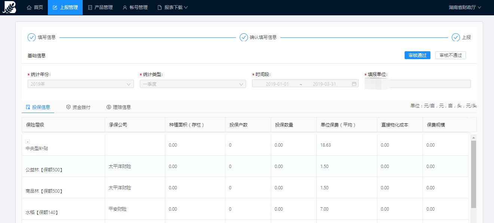Click the 投保数量 column header
Image resolution: width=494 pixels, height=223 pixels.
294,125
